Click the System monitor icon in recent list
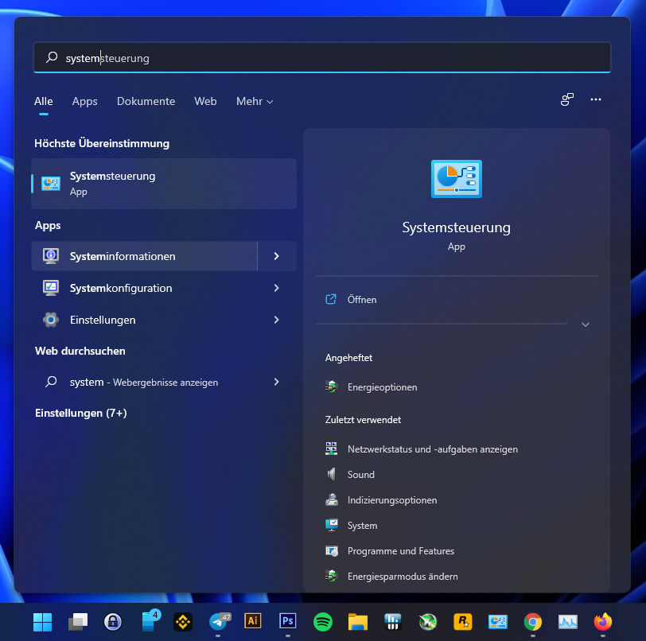The height and width of the screenshot is (641, 646). tap(331, 525)
